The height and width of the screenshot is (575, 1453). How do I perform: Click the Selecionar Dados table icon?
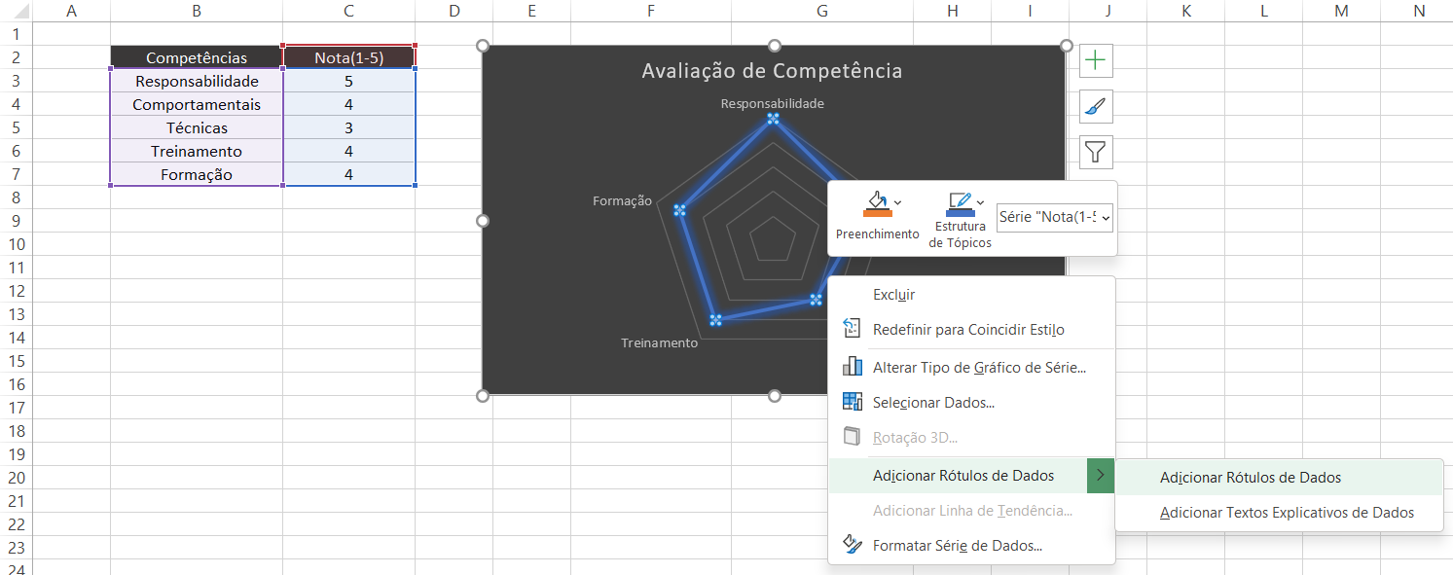[852, 402]
